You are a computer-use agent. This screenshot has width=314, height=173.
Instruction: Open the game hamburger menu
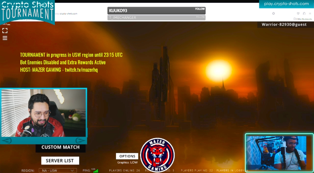point(5,38)
